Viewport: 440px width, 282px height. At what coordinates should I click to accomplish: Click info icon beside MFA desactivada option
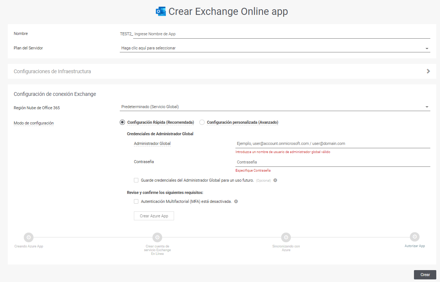point(236,201)
